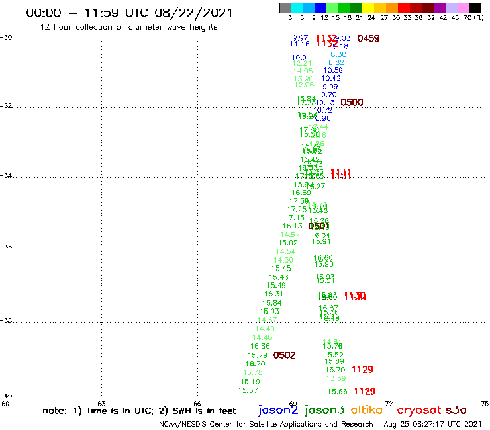Viewport: 490px width, 430px height.
Task: Click the '-32' latitude axis label
Action: (6, 106)
